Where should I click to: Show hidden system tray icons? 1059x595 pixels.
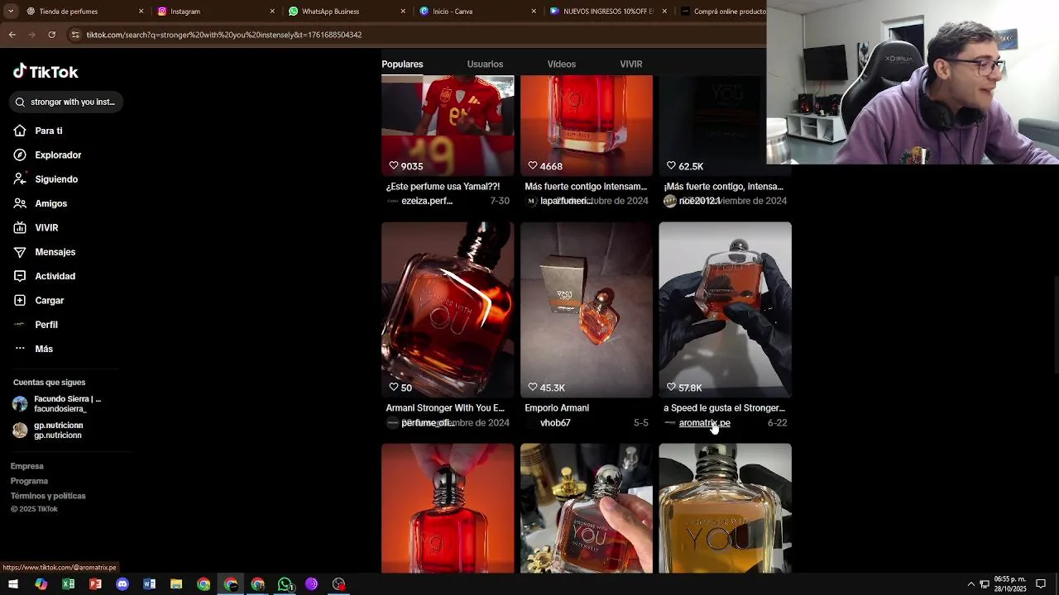point(971,584)
